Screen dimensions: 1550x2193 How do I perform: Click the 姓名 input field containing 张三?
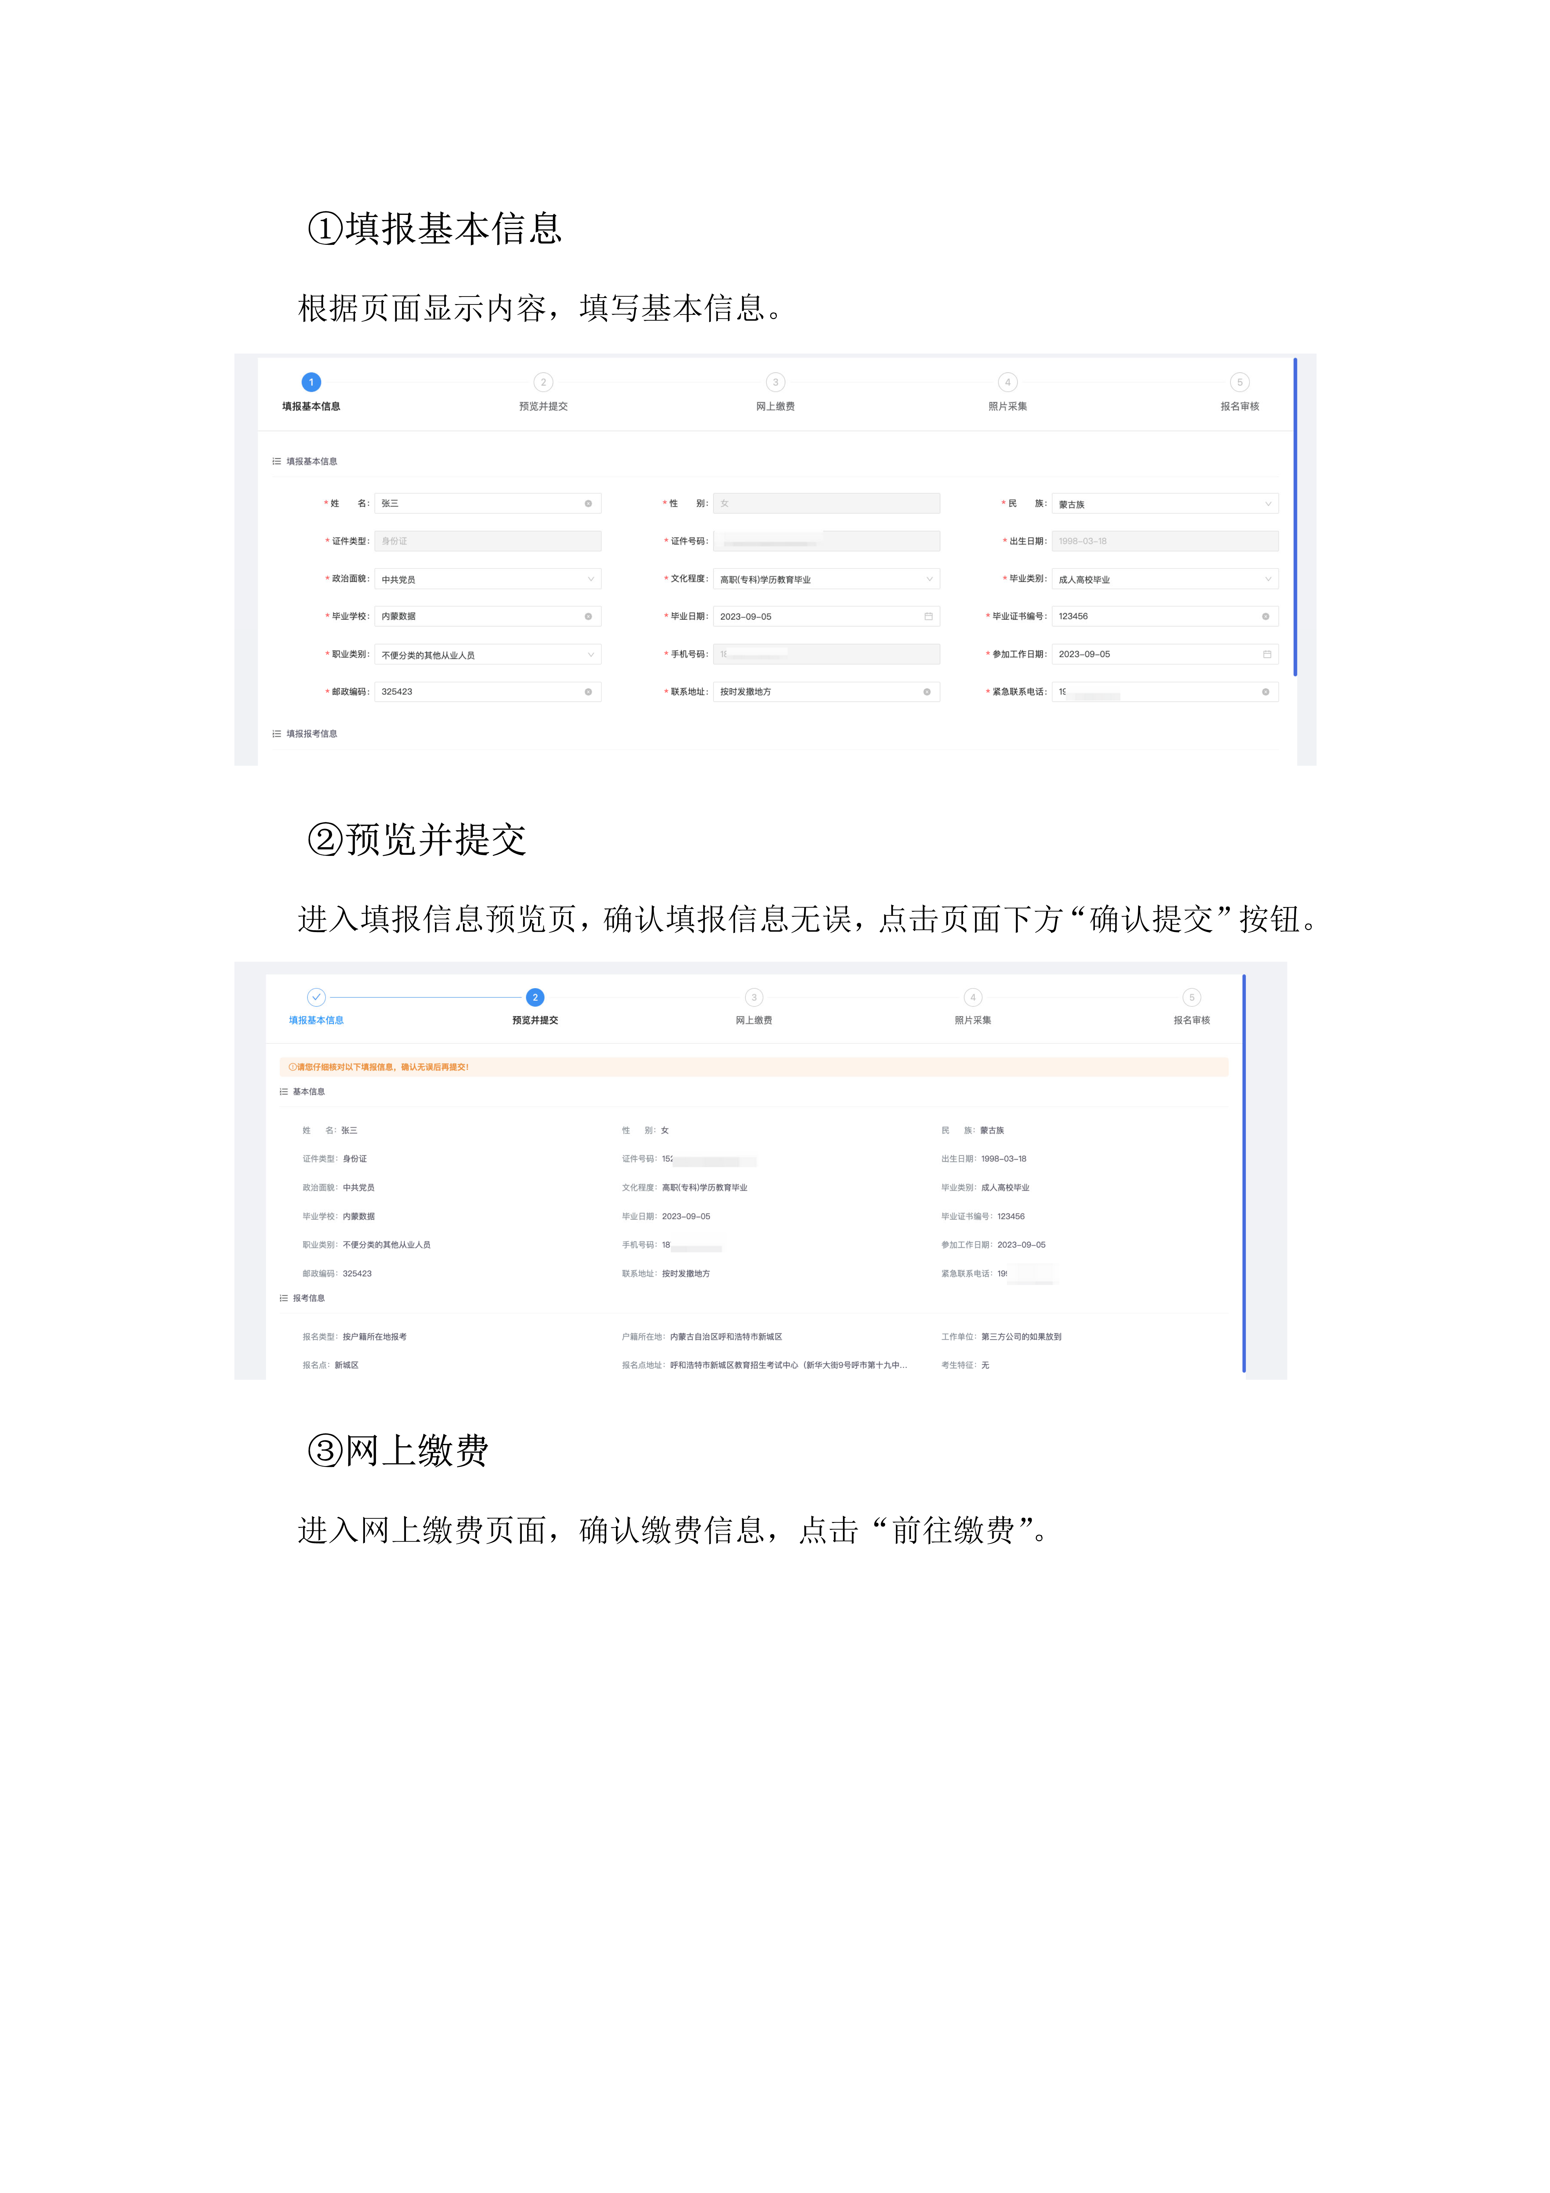478,503
